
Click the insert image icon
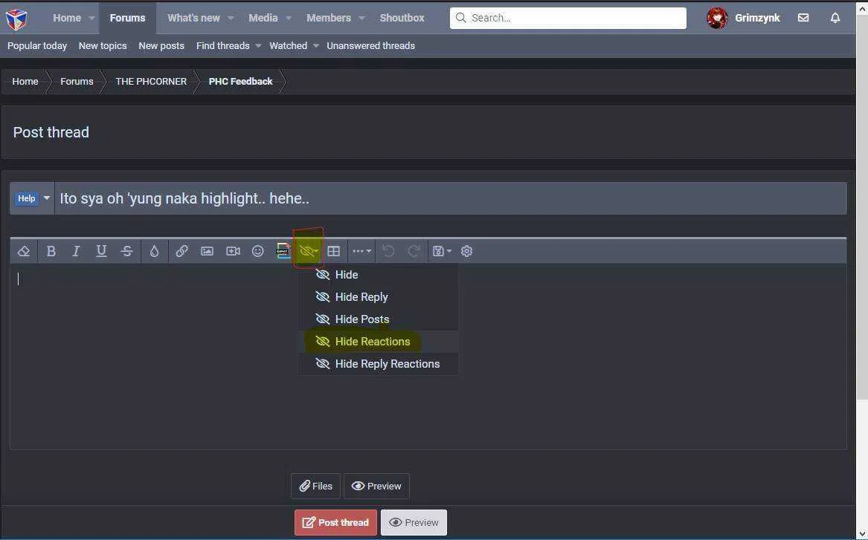coord(207,252)
